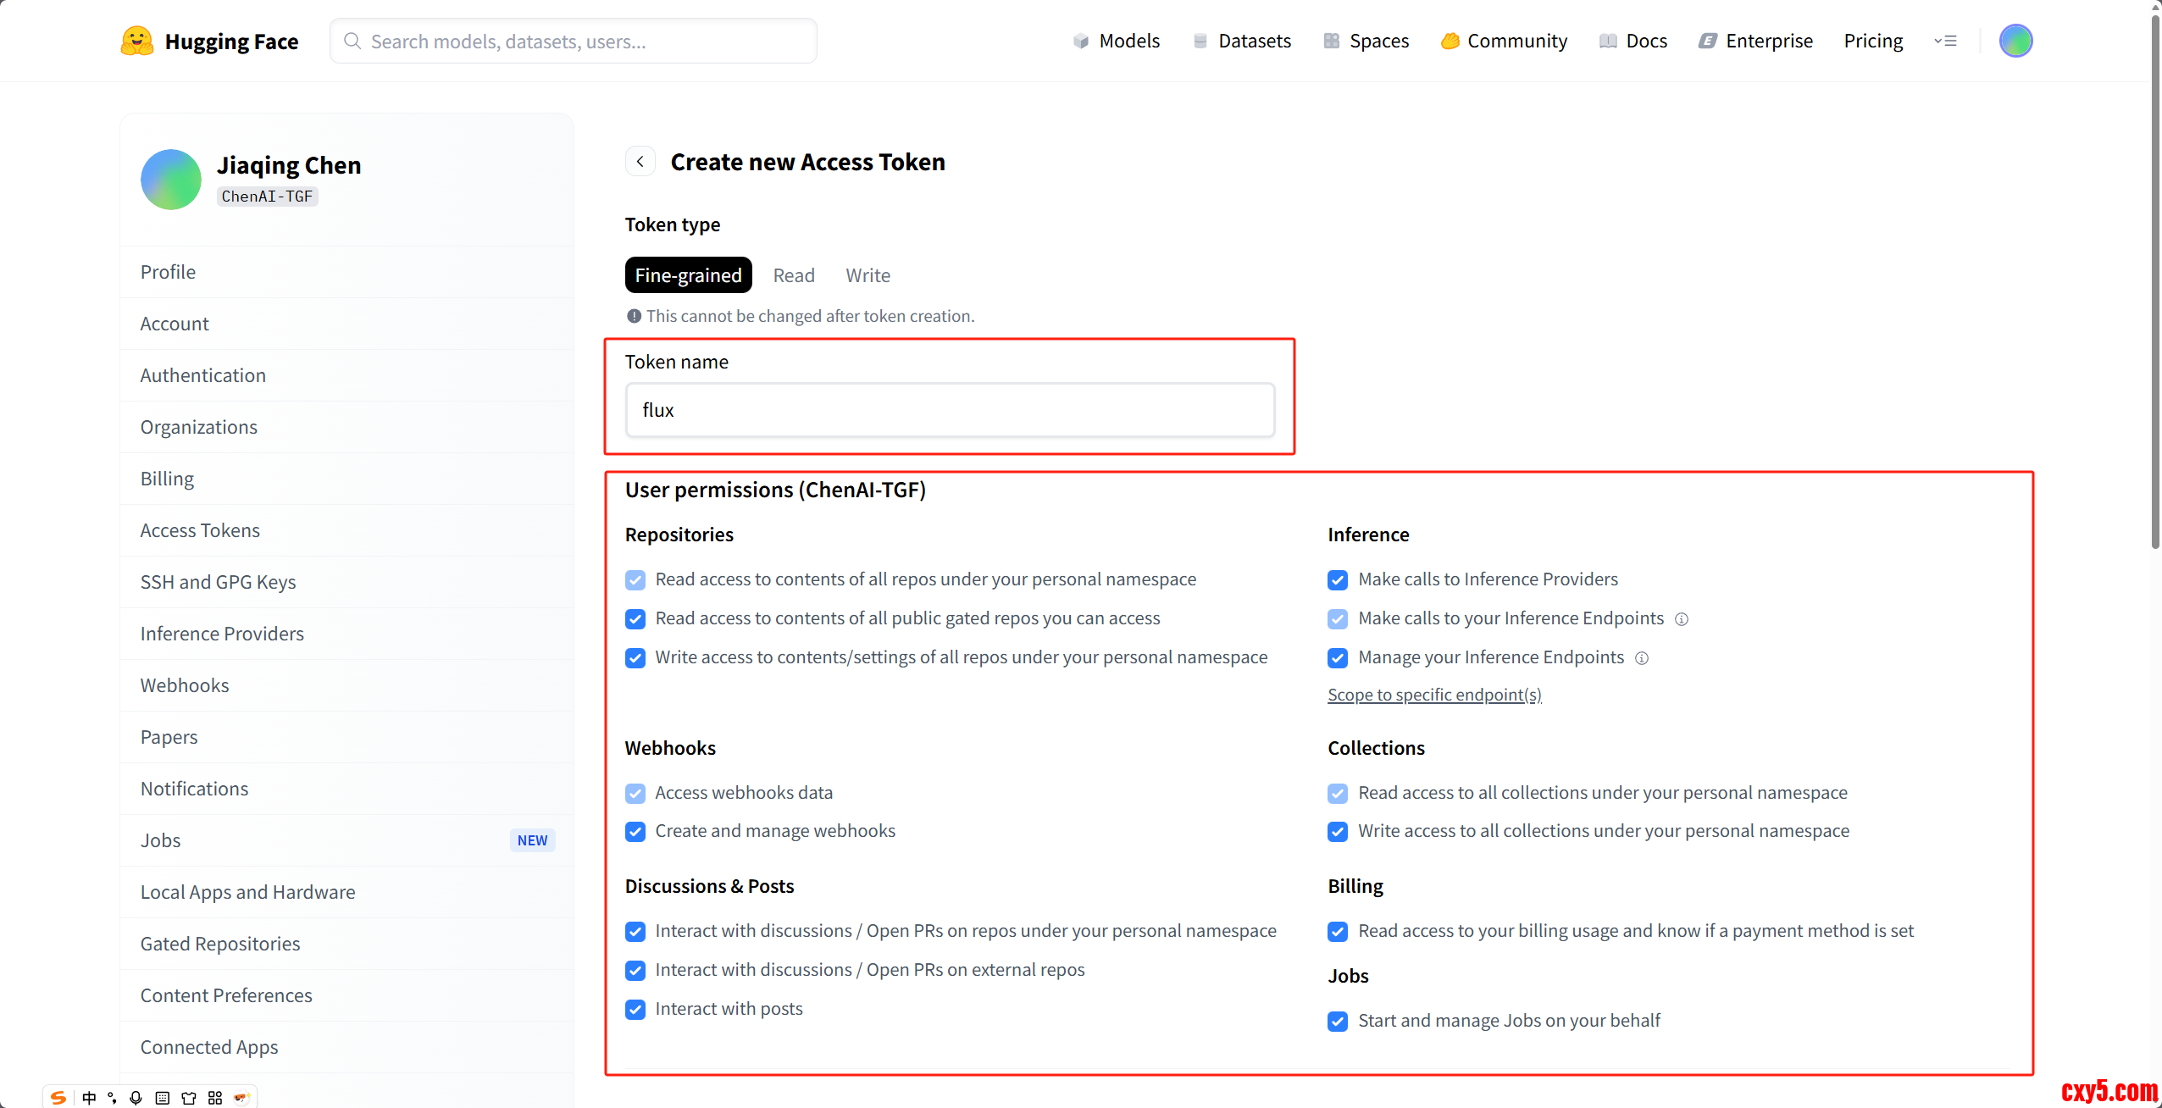
Task: Expand the more menu next to Pricing
Action: [x=1945, y=41]
